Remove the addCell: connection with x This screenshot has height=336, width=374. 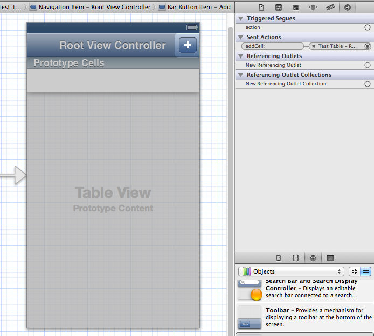(314, 46)
